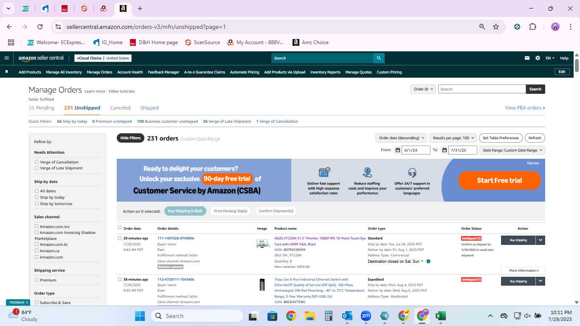Select Verge of Cancellation radio filter
Screen dimensions: 580x326
click(x=37, y=162)
